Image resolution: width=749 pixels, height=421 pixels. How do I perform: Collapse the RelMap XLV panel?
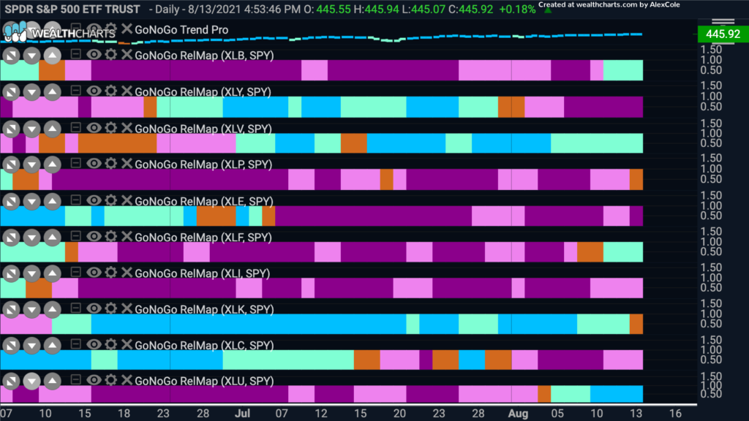point(75,127)
